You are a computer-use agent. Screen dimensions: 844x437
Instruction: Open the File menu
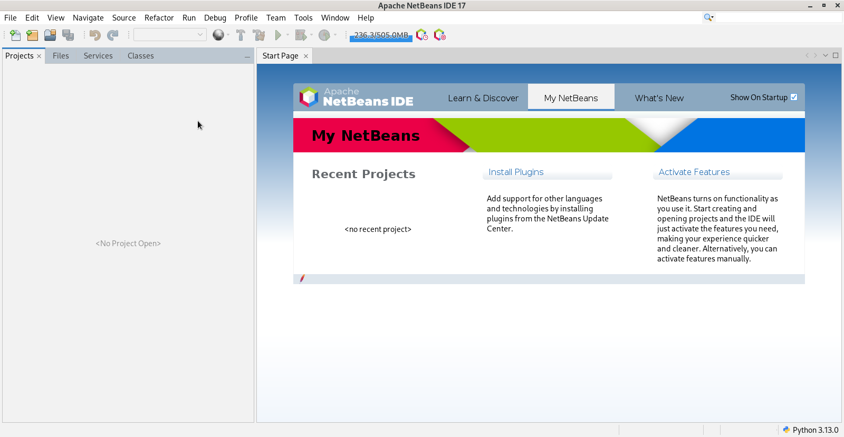click(11, 18)
